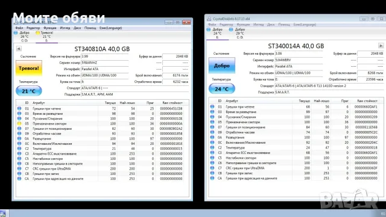Click the yellow Тревога! health status button
386x217 pixels.
29,69
